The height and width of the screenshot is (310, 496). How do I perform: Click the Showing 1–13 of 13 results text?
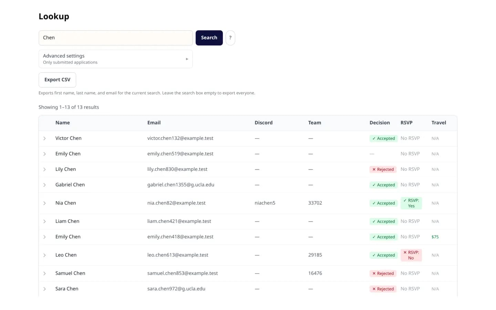pos(69,107)
